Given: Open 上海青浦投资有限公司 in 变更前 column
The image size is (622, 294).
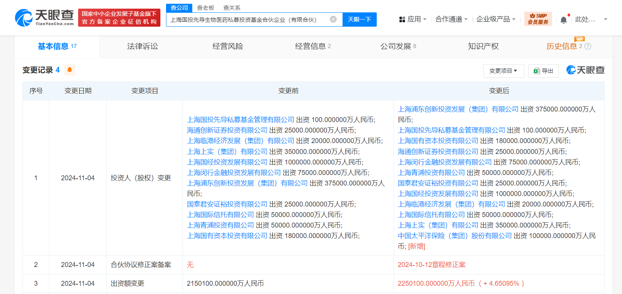Looking at the screenshot, I should 220,225.
